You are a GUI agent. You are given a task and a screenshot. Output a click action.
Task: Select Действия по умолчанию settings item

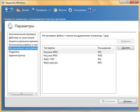pyautogui.click(x=22, y=38)
